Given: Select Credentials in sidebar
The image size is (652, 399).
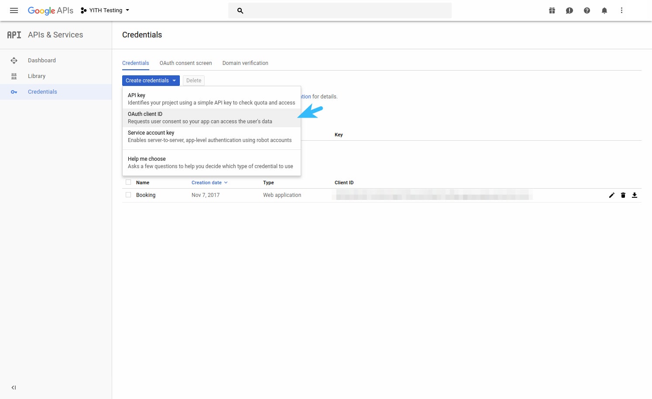Looking at the screenshot, I should [x=56, y=92].
